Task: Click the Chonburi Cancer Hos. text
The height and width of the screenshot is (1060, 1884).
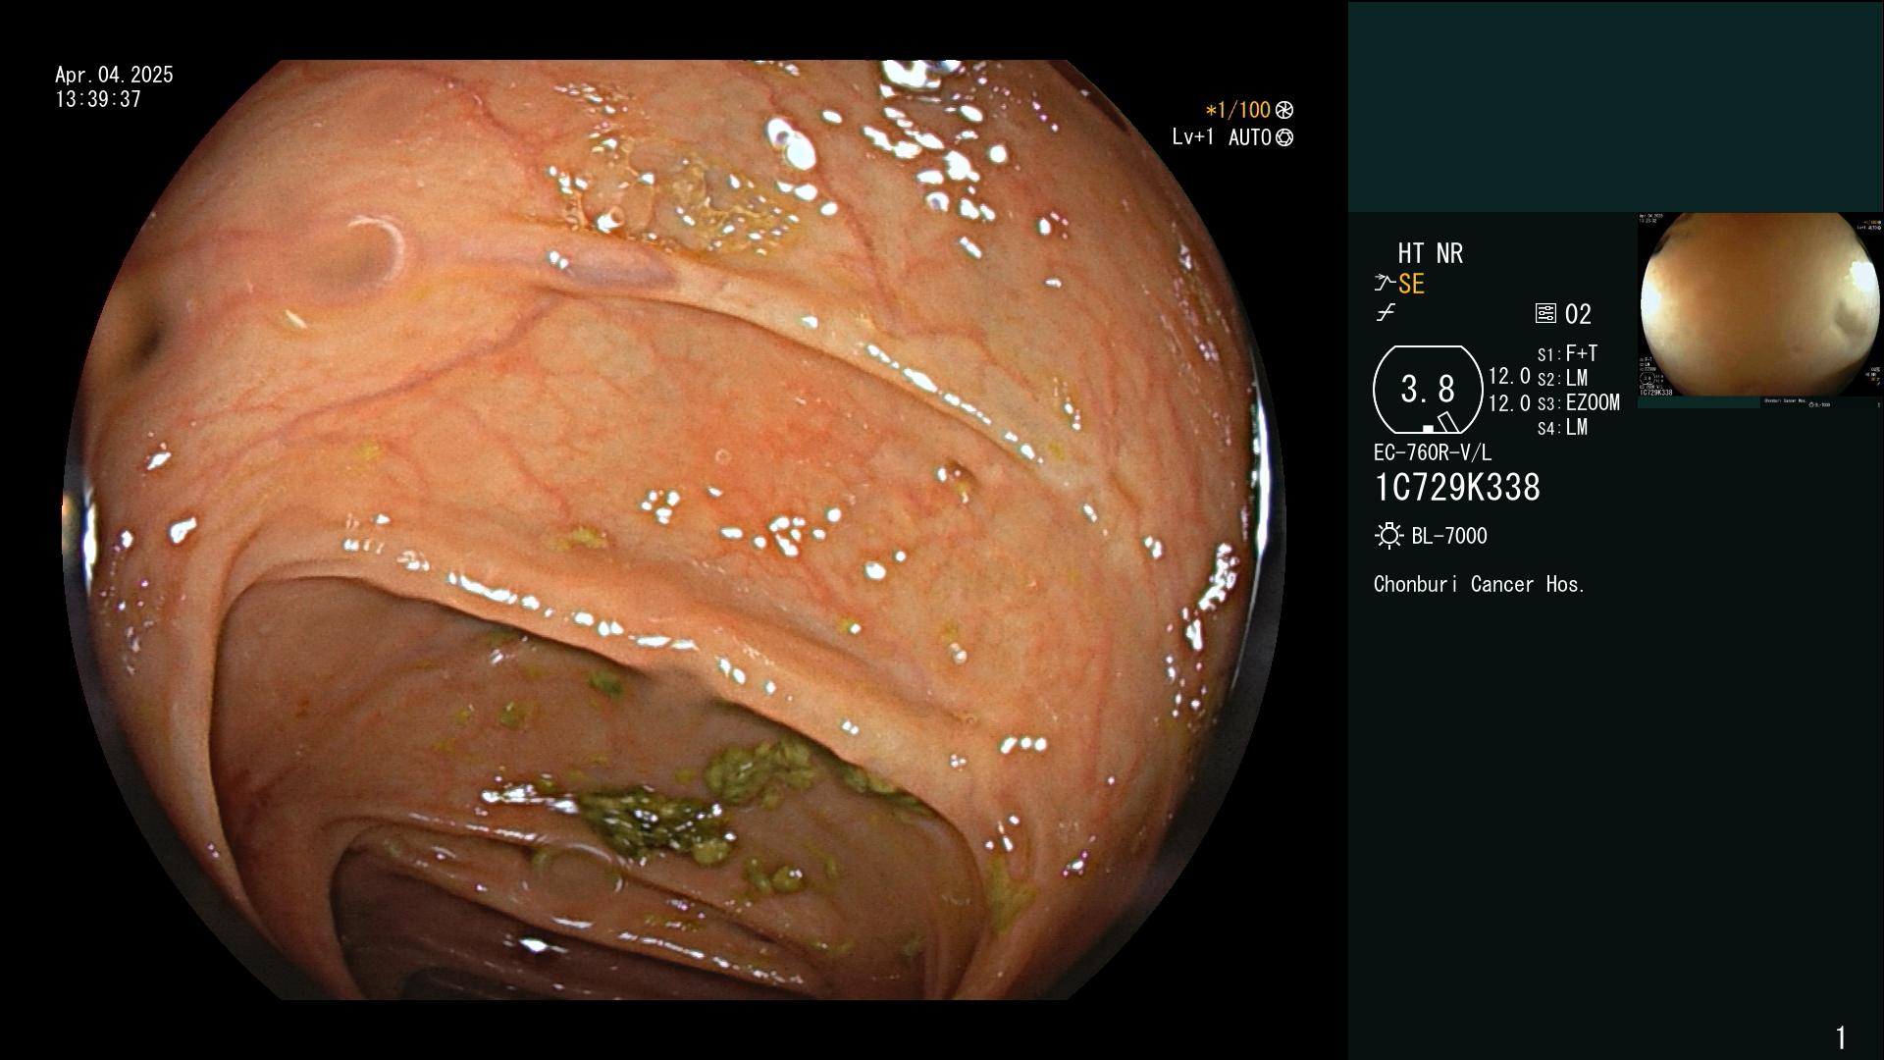Action: pos(1480,585)
